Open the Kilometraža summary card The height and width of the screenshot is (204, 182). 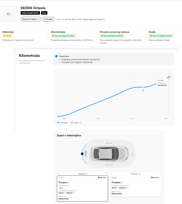pos(73,37)
